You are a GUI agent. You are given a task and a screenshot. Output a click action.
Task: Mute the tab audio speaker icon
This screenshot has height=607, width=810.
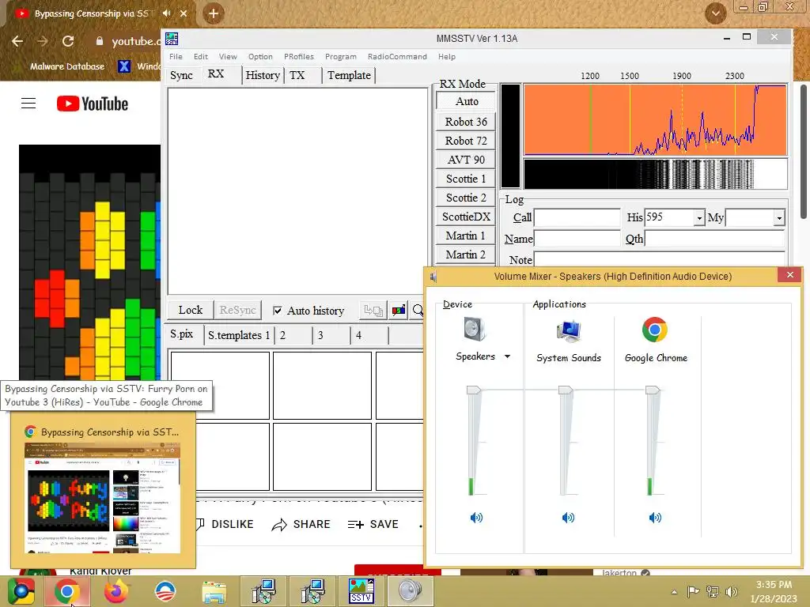point(167,13)
